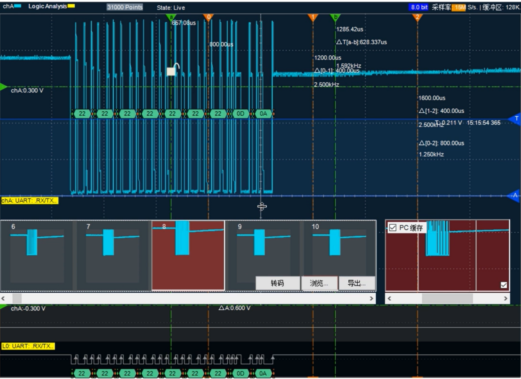Click the green cursor 'b' marker

335,17
